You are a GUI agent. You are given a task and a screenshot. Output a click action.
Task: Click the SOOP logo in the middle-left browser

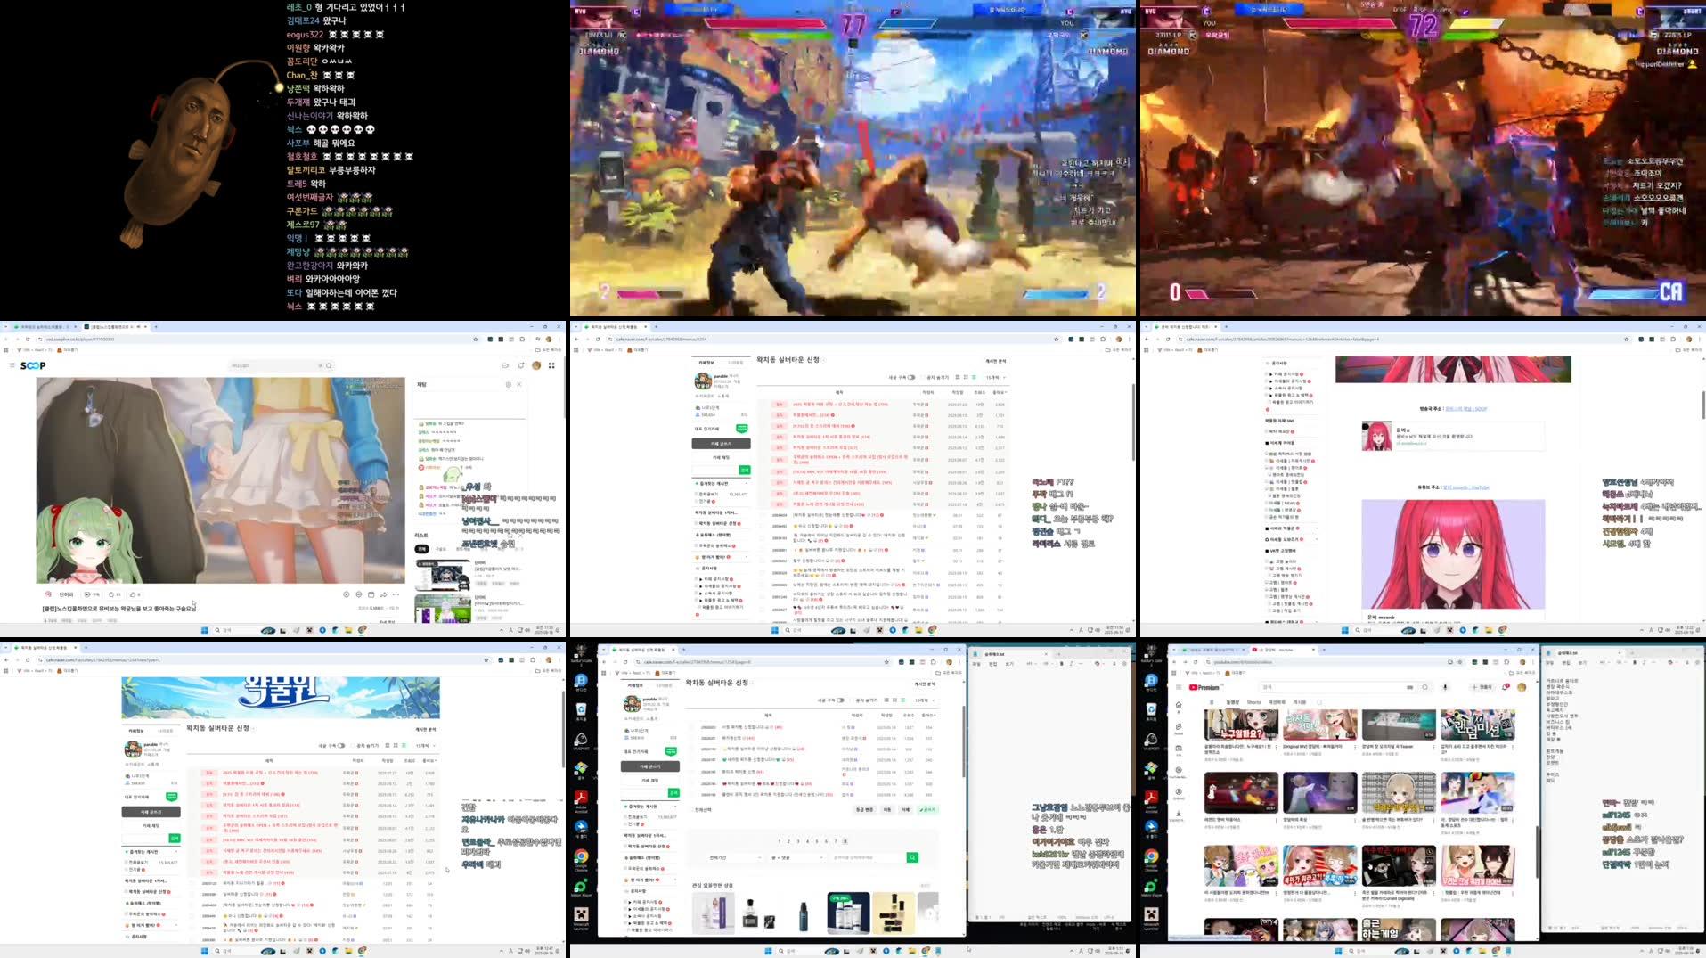pyautogui.click(x=33, y=365)
